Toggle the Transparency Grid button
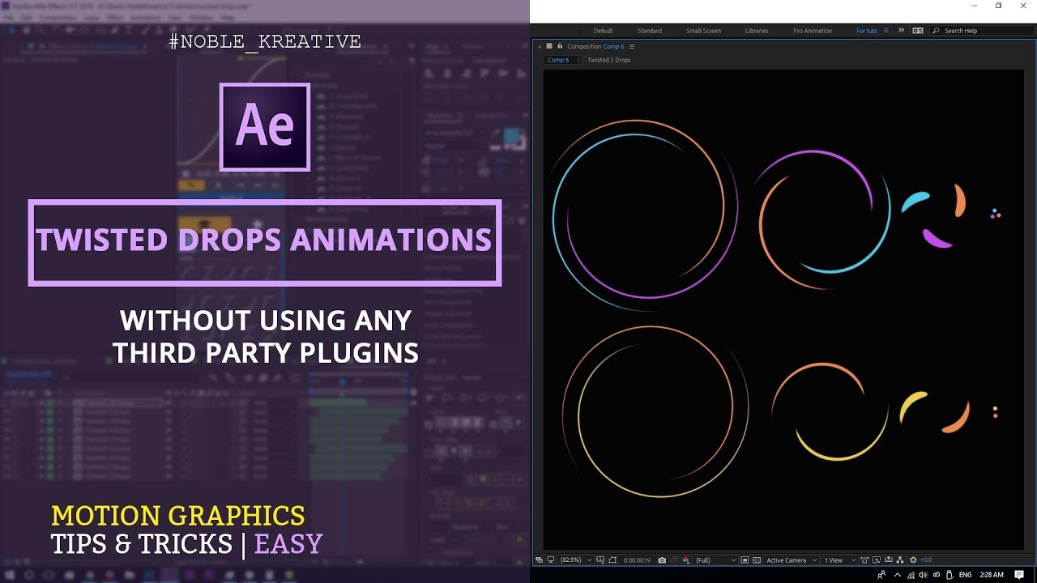Viewport: 1037px width, 583px height. 757,560
